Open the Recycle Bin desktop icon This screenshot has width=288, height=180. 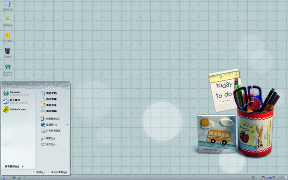[x=8, y=53]
